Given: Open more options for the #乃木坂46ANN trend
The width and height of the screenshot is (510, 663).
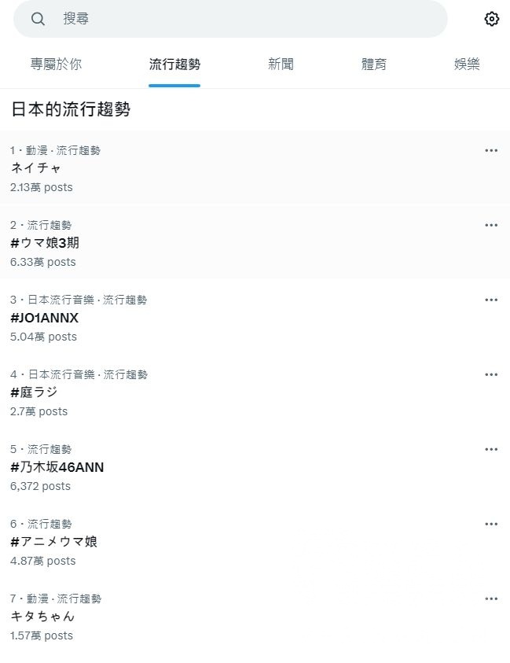Looking at the screenshot, I should click(491, 449).
